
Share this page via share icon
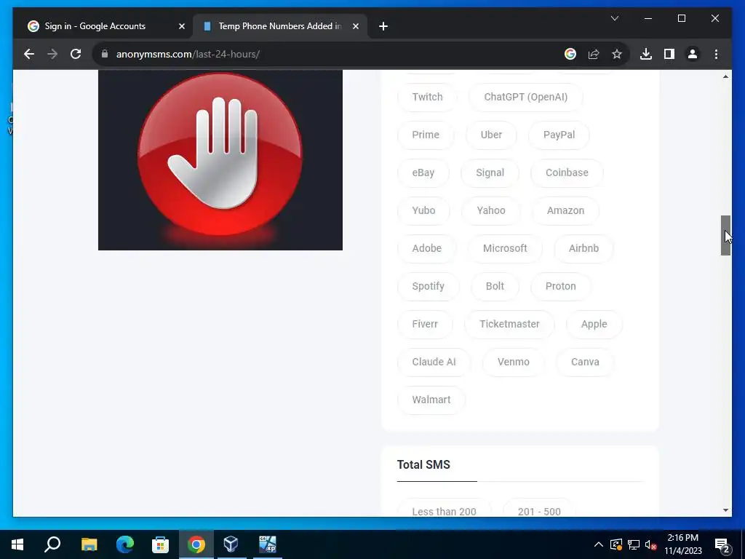[594, 54]
